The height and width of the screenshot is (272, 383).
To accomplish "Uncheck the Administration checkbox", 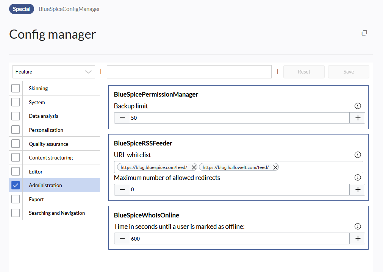I will pyautogui.click(x=16, y=185).
